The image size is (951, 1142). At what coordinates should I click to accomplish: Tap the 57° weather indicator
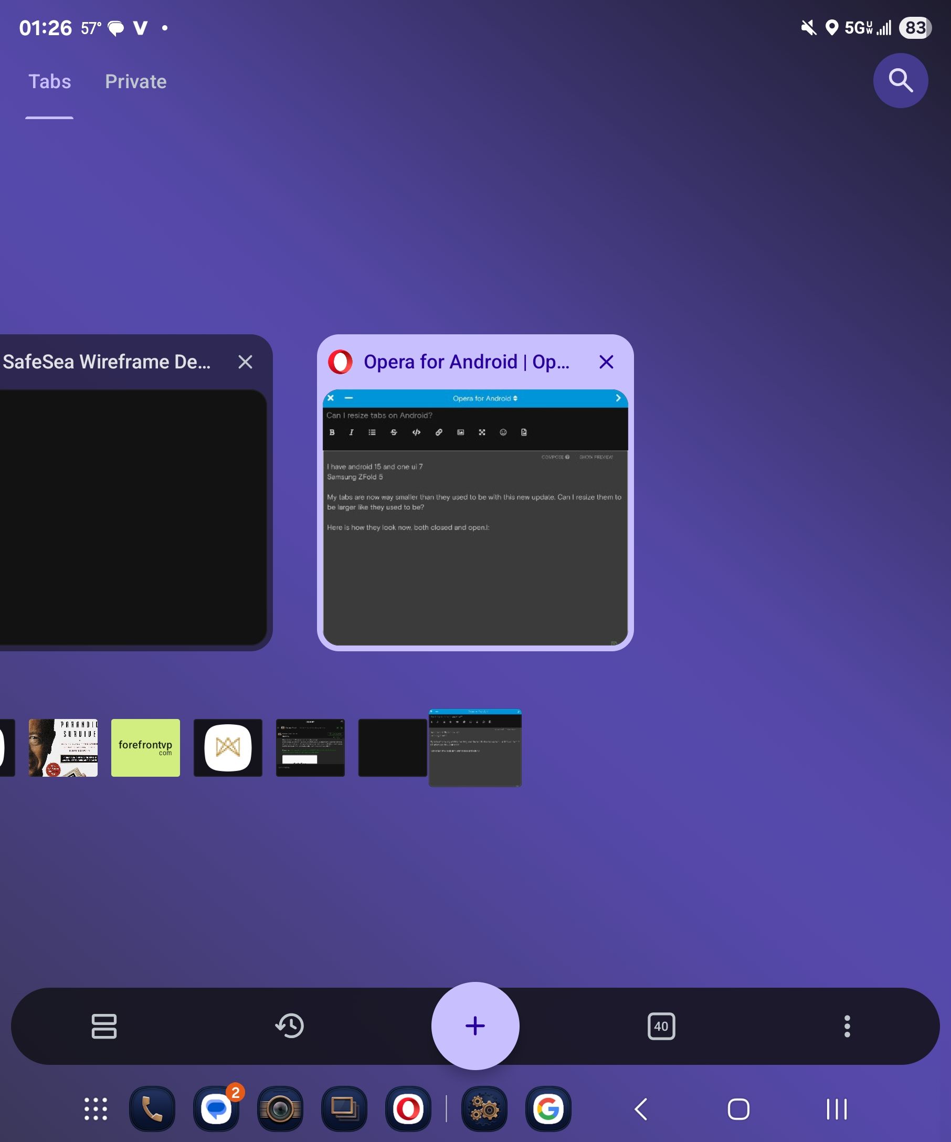91,28
